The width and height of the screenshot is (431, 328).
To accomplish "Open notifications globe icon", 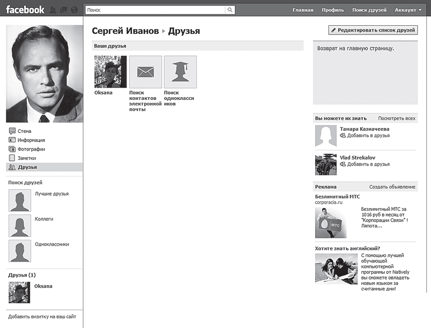I will click(x=74, y=10).
